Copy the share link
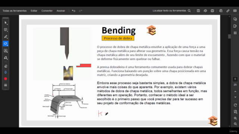The height and width of the screenshot is (134, 239). coord(228,11)
